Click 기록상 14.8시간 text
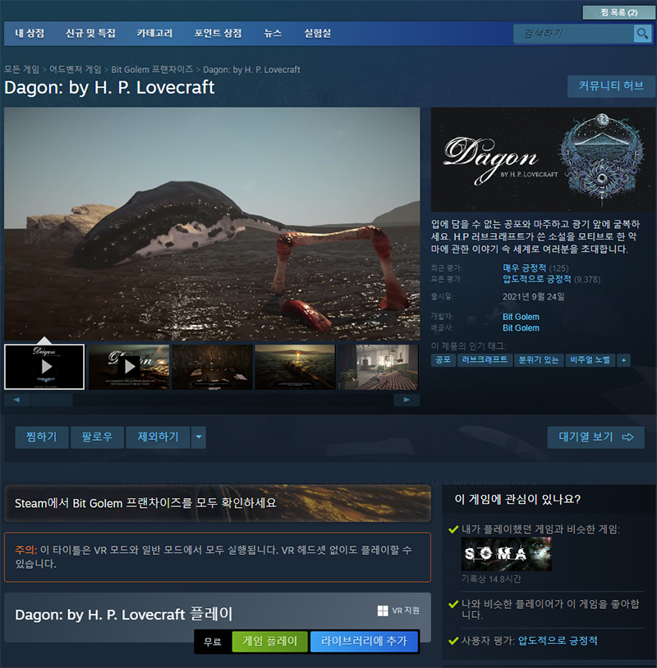 click(491, 579)
